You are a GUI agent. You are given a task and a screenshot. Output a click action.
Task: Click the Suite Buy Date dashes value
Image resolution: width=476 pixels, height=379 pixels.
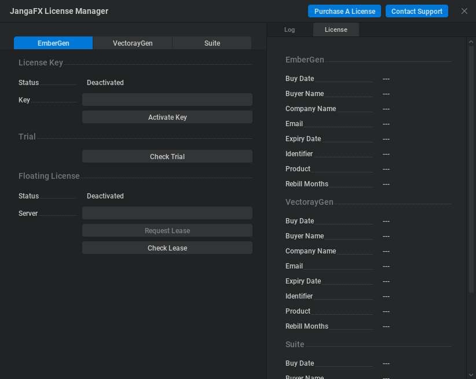pyautogui.click(x=386, y=363)
